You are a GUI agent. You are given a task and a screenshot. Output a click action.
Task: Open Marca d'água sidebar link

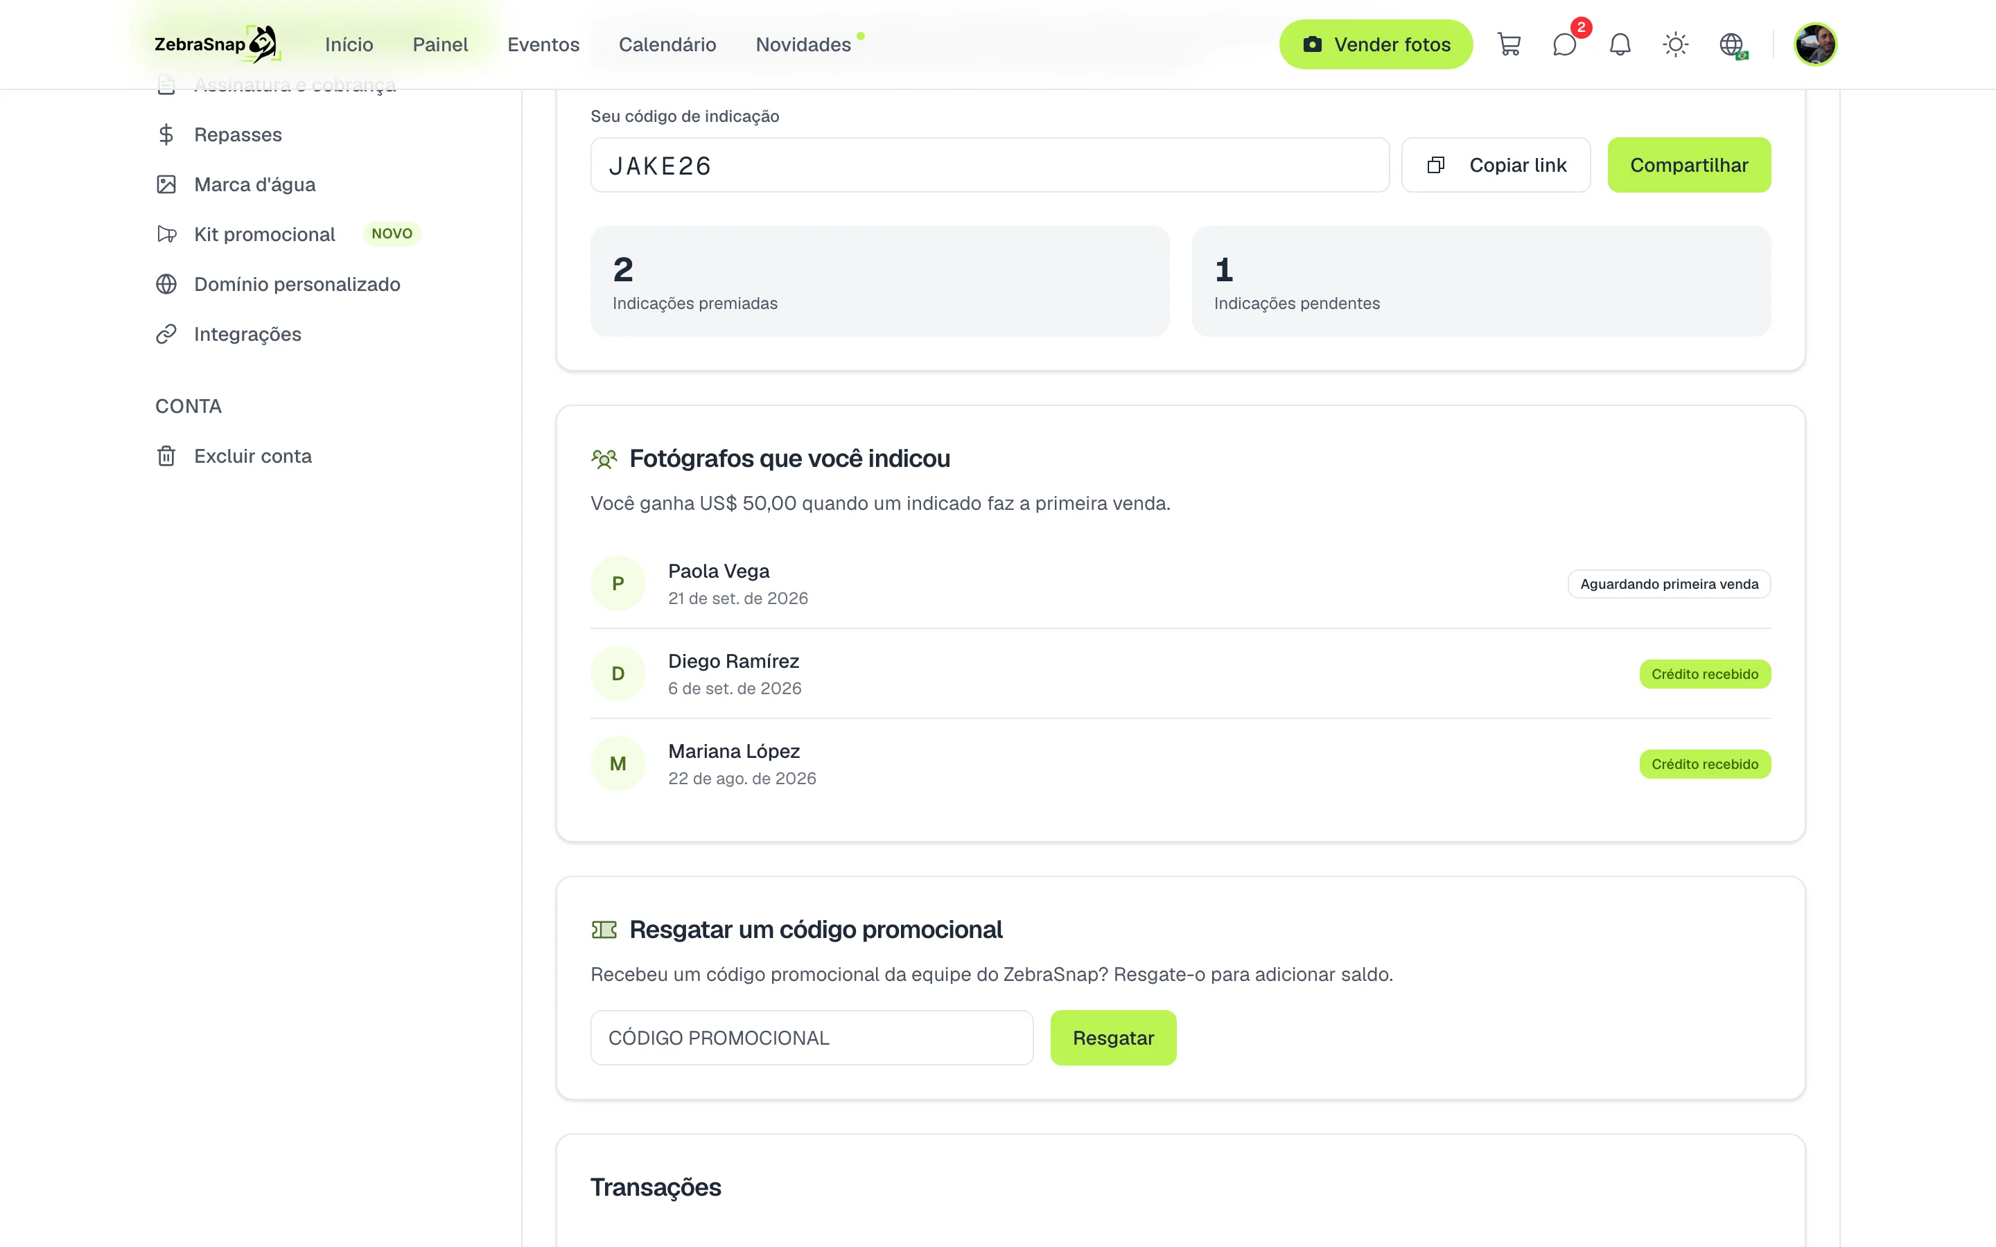pyautogui.click(x=255, y=185)
